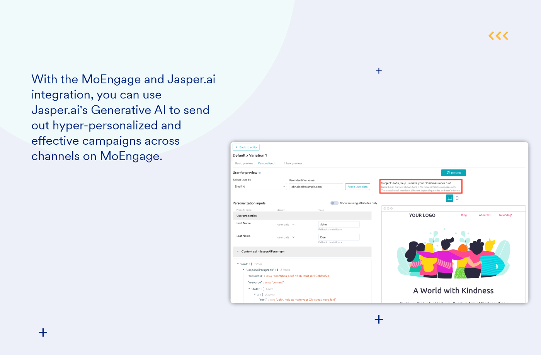Collapse the Content api - JasperAiParagraph section

tap(238, 252)
